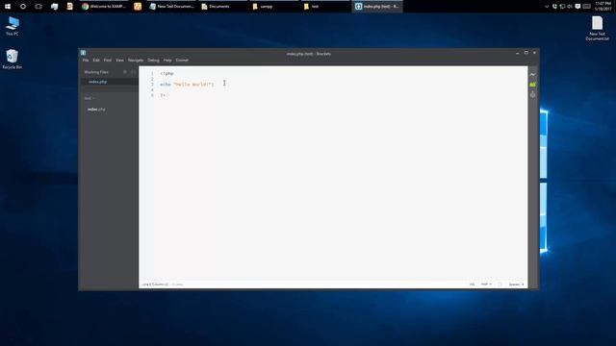Select index.php in the project file tree
This screenshot has width=616, height=346.
pos(96,109)
